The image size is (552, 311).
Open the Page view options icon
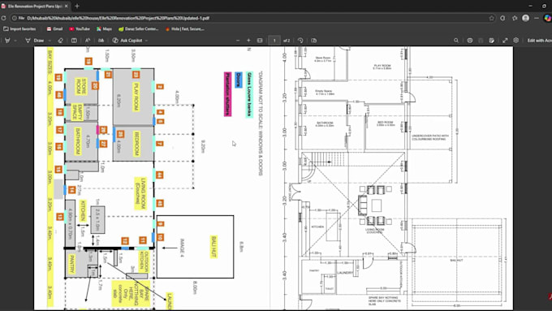313,41
